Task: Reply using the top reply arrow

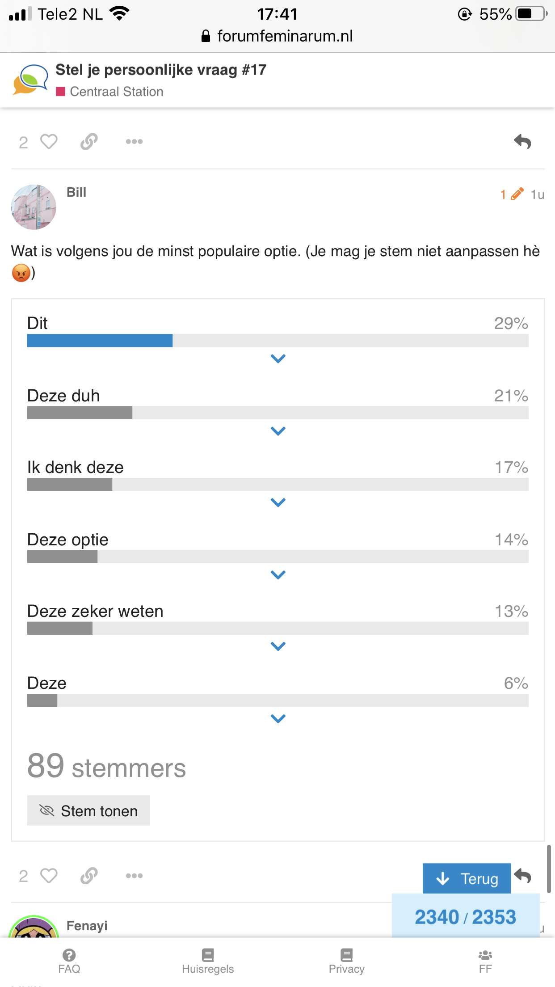Action: (x=522, y=142)
